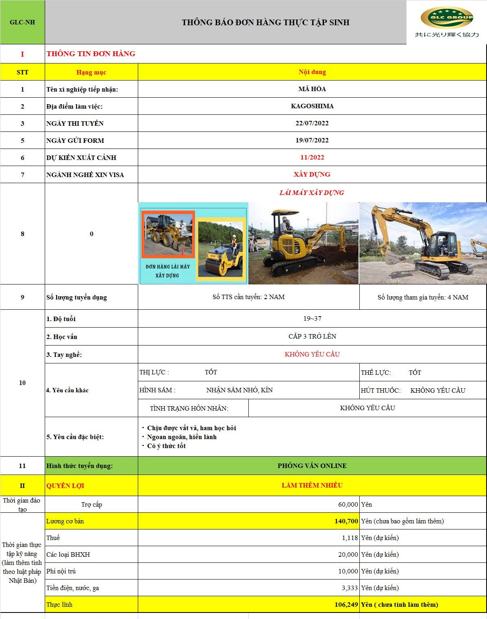The width and height of the screenshot is (487, 619).
Task: Select the Số TTS cần tuyển: 2 NAM cell
Action: pos(248,297)
